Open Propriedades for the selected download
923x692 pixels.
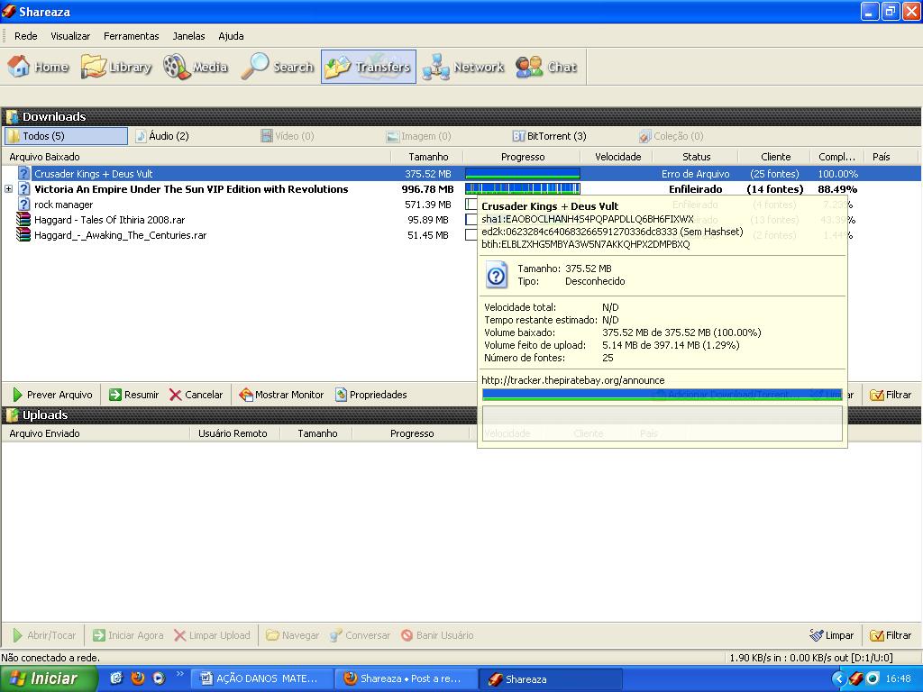tap(370, 395)
